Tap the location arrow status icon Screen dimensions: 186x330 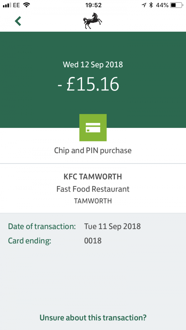point(144,5)
